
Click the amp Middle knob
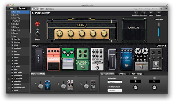coord(82,33)
